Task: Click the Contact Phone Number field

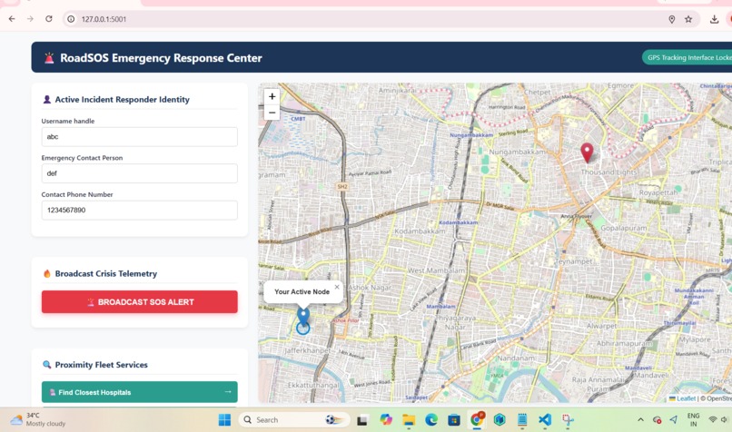Action: 140,211
